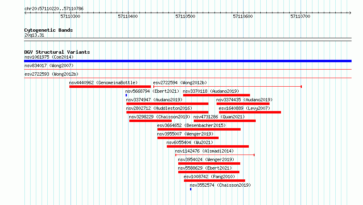This screenshot has height=205, width=363.
Task: Open the nsv6055404 (Wu2021) label
Action: tap(190, 142)
